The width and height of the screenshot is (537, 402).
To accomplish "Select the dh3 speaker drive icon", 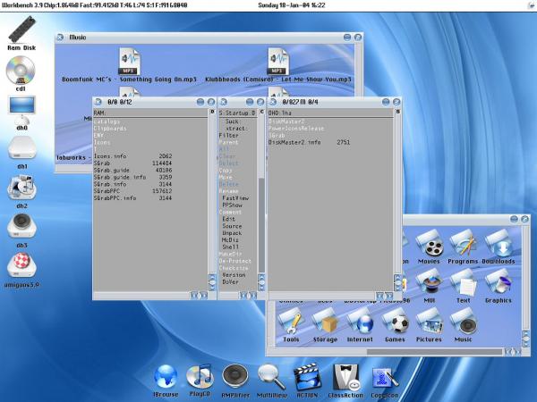I will pyautogui.click(x=21, y=226).
